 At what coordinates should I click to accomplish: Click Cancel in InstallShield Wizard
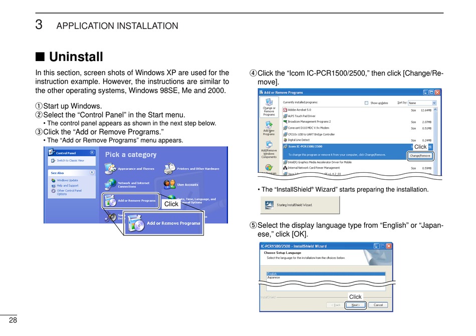378,305
